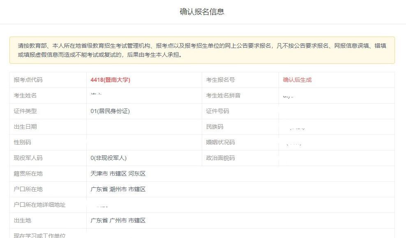
Task: Click the 考生姓名拼音 label
Action: [x=223, y=95]
